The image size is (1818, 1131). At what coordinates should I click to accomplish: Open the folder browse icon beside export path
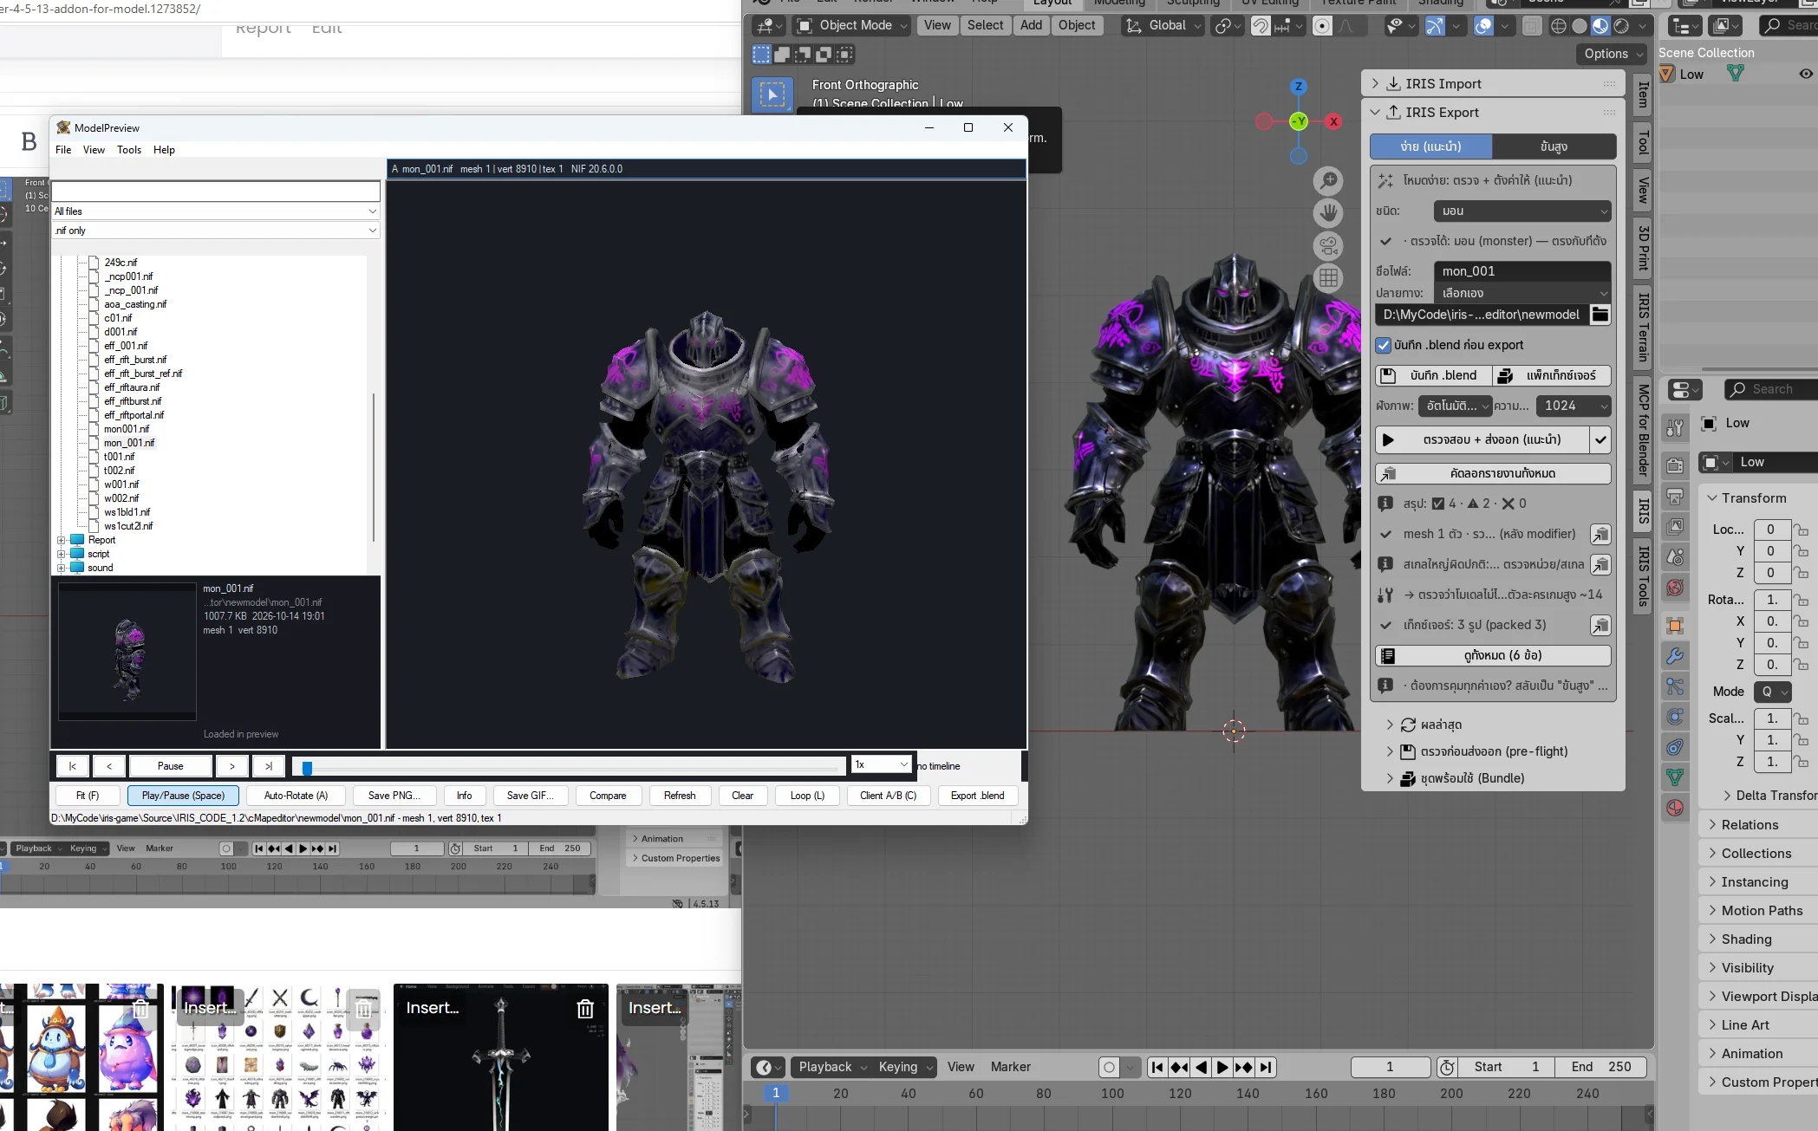pyautogui.click(x=1600, y=315)
